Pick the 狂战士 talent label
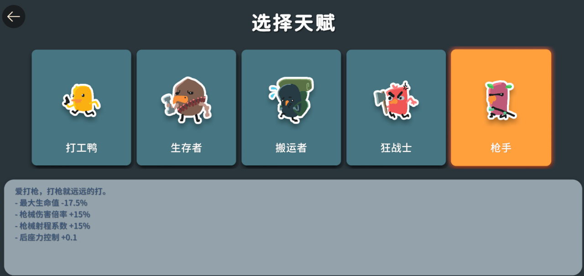This screenshot has height=276, width=584. (396, 148)
